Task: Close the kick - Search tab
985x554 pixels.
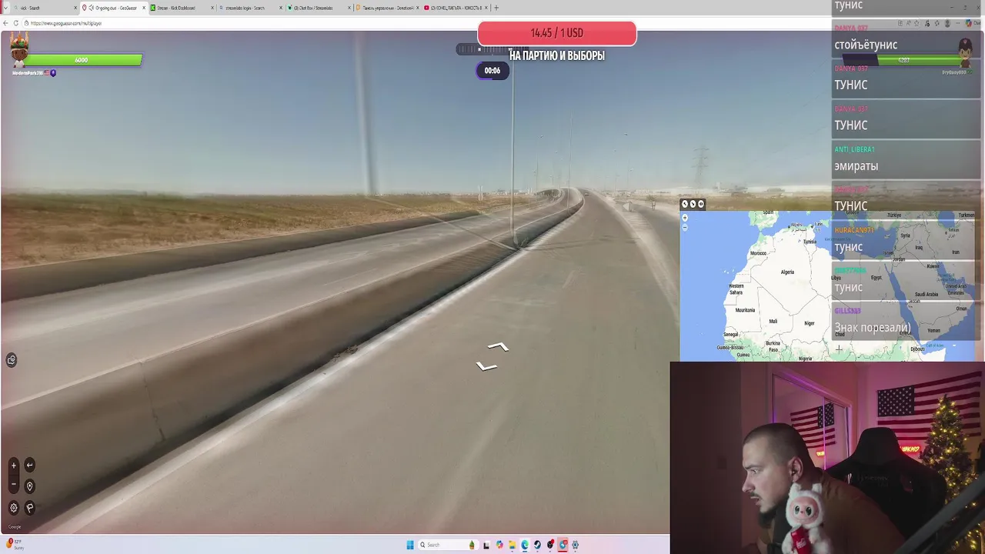Action: click(x=75, y=8)
